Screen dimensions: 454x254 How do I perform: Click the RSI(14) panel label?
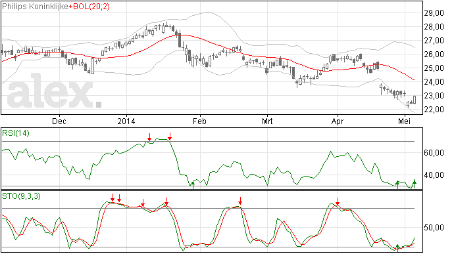click(x=16, y=133)
